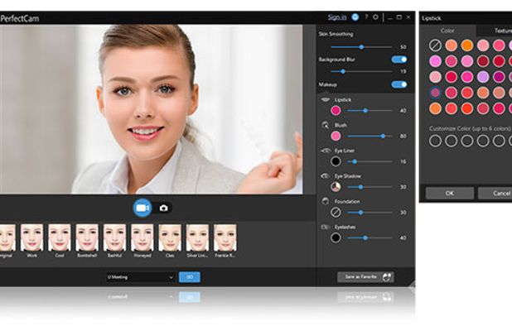Click the Blush intensity slider handle
The height and width of the screenshot is (326, 512).
pyautogui.click(x=383, y=137)
